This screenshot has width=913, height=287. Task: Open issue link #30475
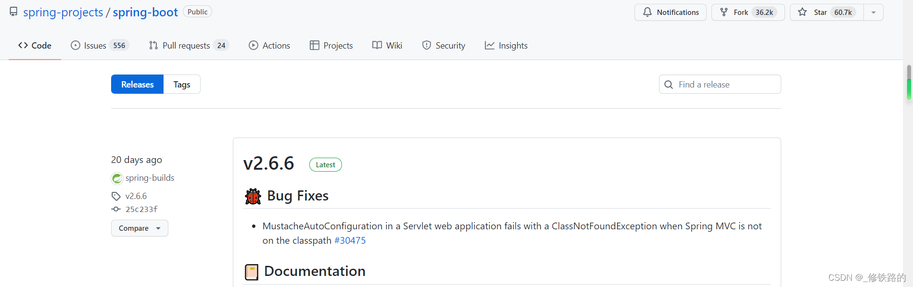pos(350,240)
